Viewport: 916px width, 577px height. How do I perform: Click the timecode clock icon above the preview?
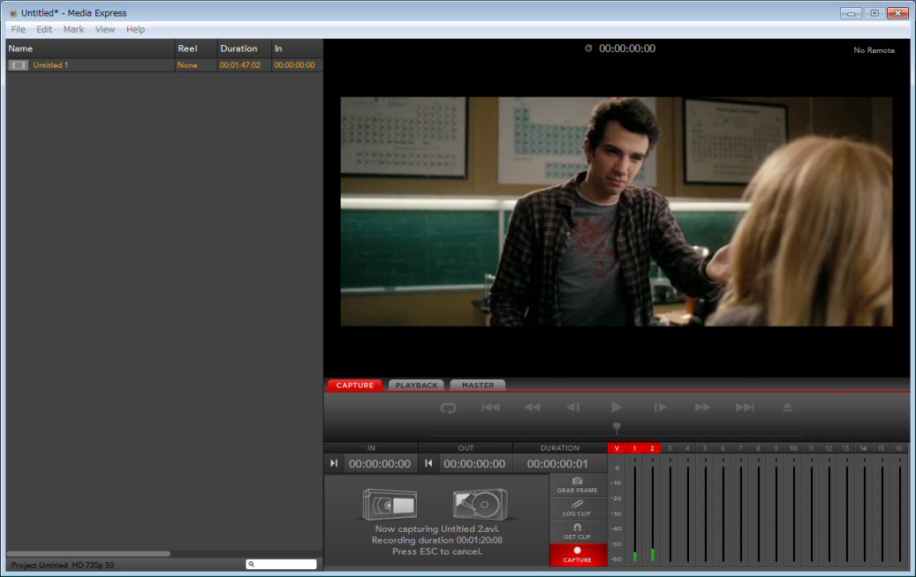click(x=588, y=49)
